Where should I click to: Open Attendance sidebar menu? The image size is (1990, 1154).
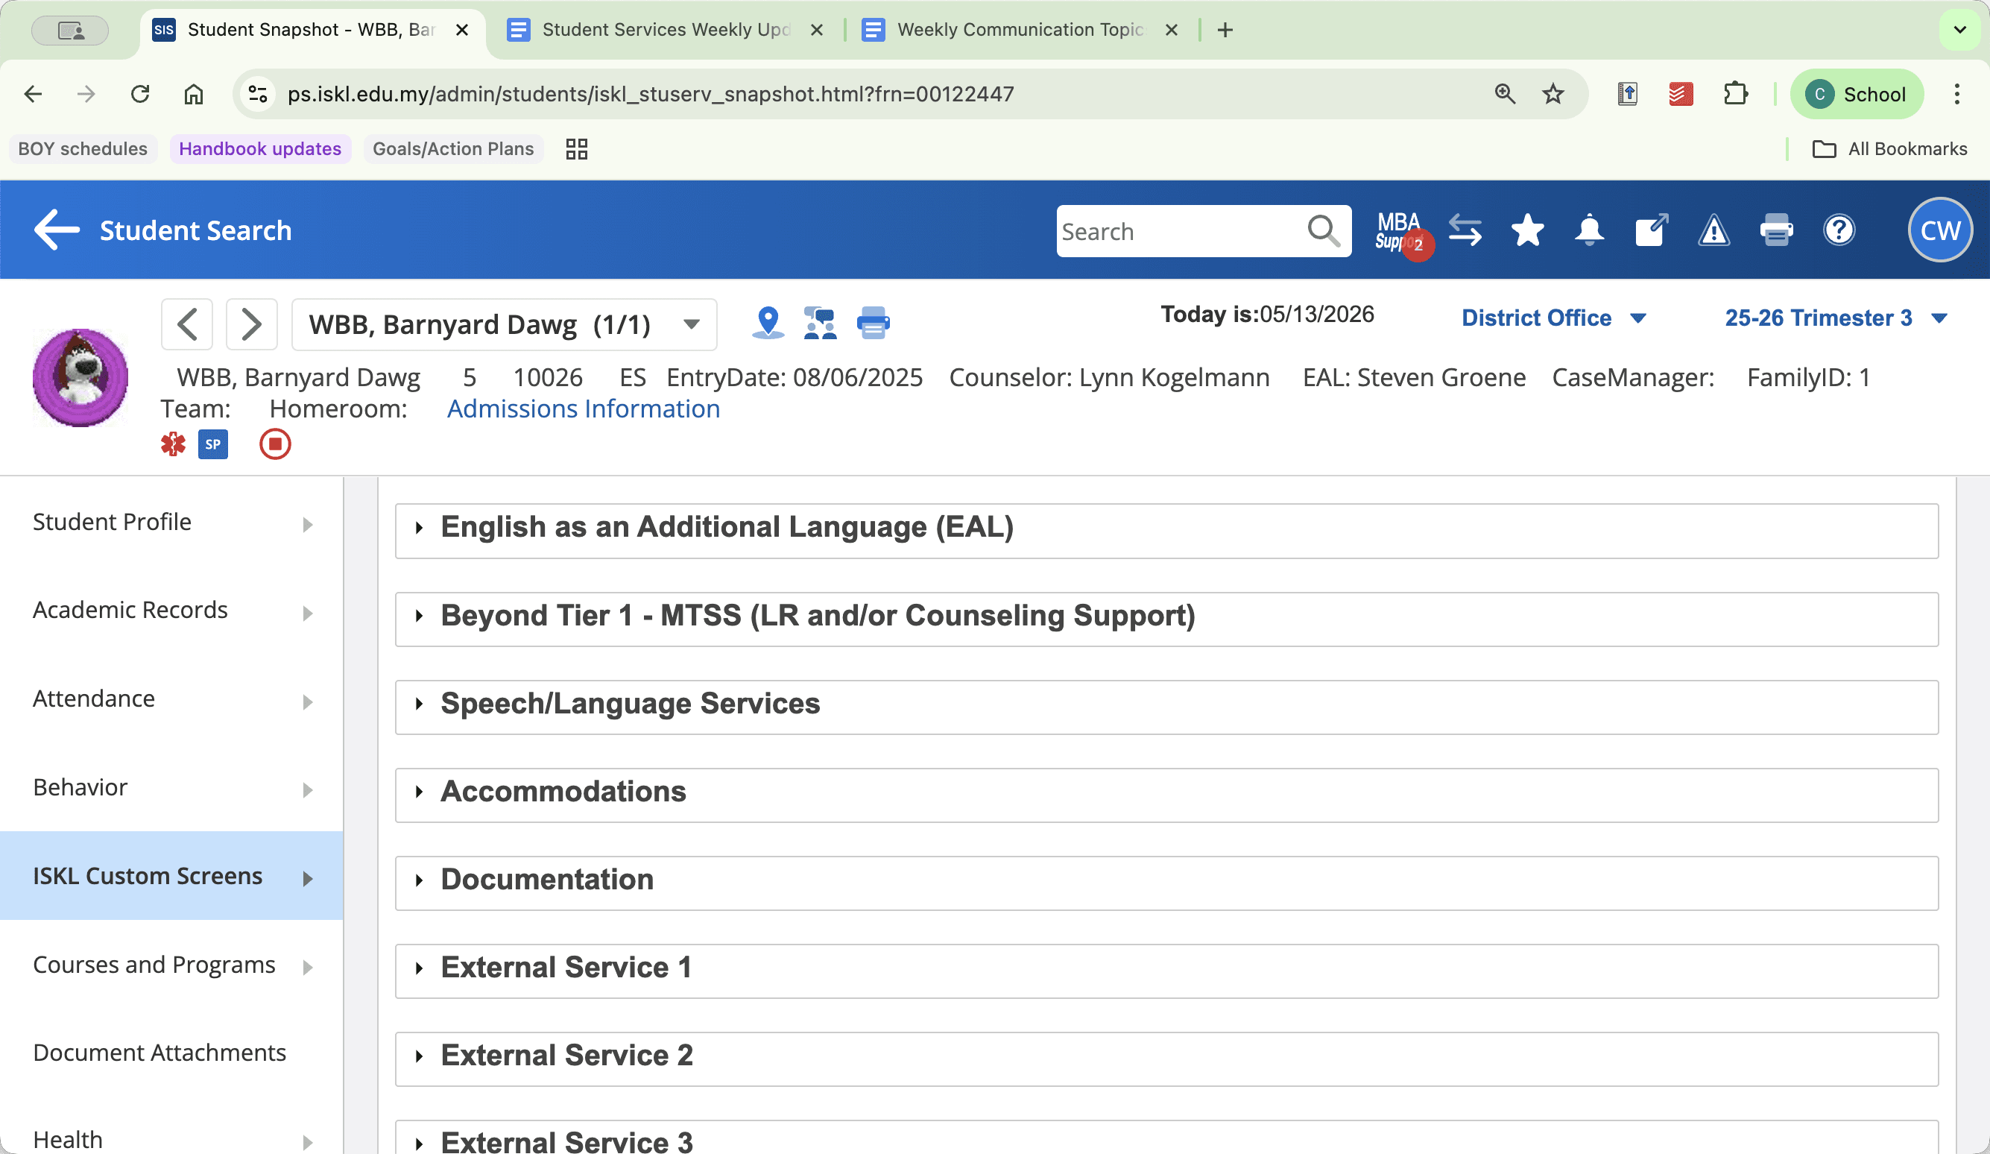click(x=171, y=699)
